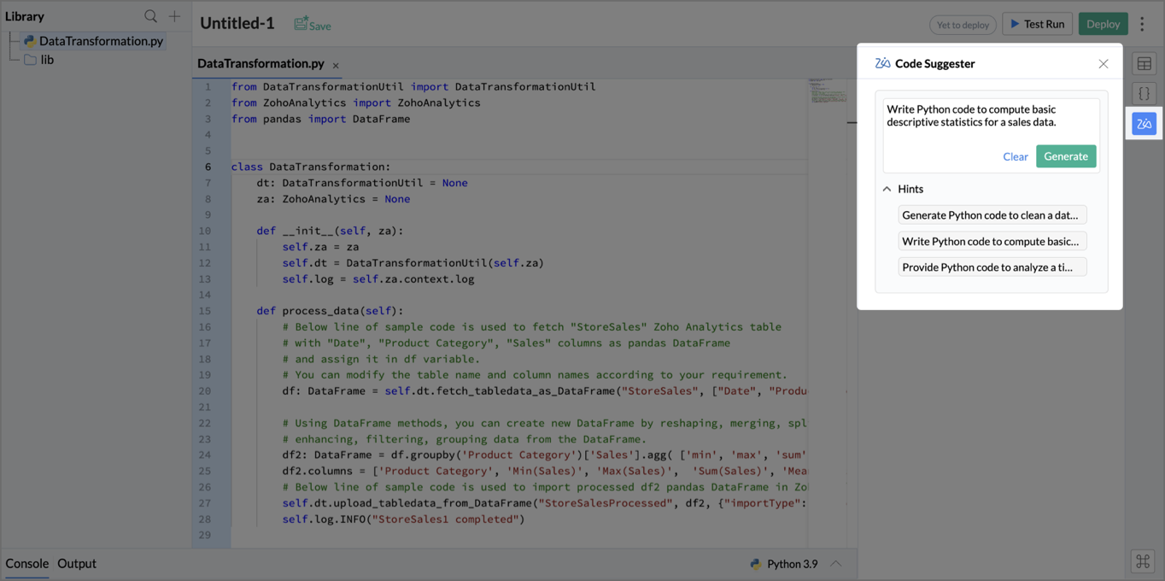1165x581 pixels.
Task: Generate code from the prompt
Action: 1066,156
